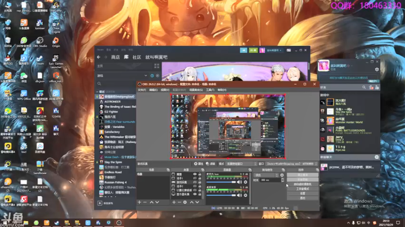Toggle visibility of game capture source
Image resolution: width=405 pixels, height=227 pixels.
click(x=195, y=182)
